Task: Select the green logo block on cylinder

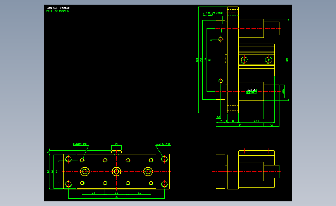Action: 251,91
